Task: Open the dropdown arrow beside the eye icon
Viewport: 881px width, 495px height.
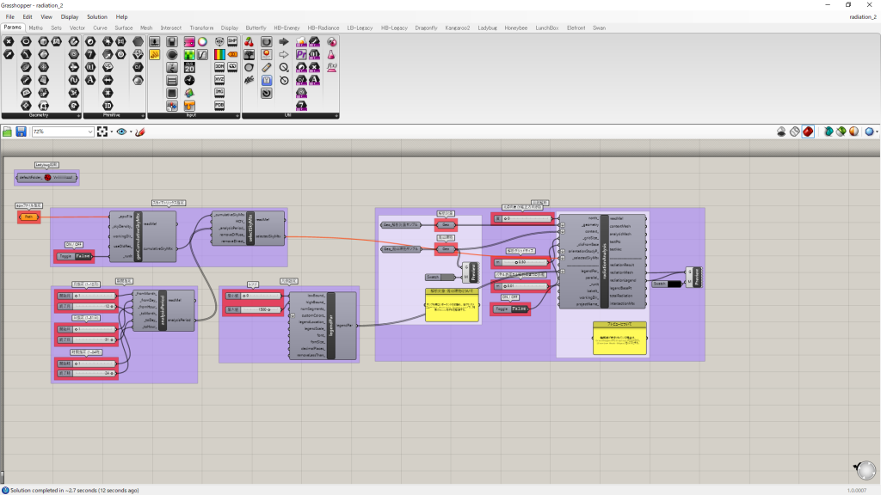Action: pyautogui.click(x=131, y=131)
